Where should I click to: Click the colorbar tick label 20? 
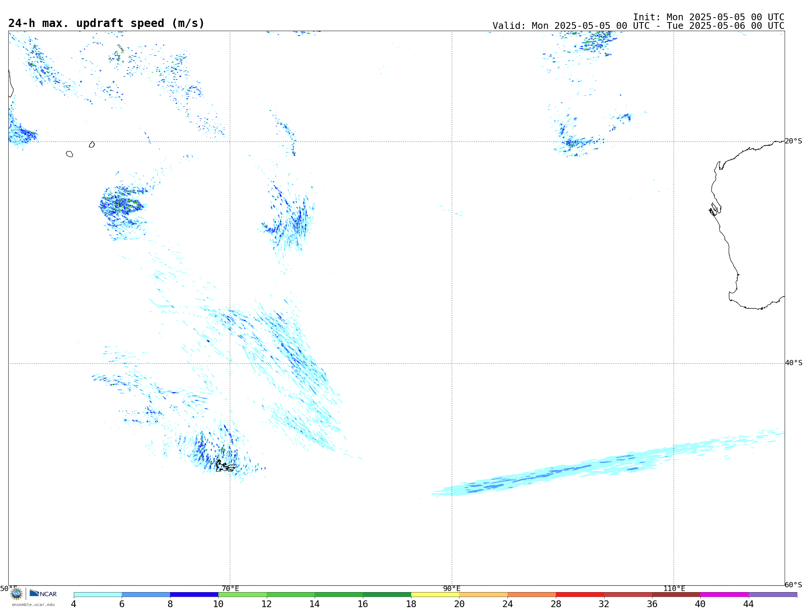coord(460,604)
